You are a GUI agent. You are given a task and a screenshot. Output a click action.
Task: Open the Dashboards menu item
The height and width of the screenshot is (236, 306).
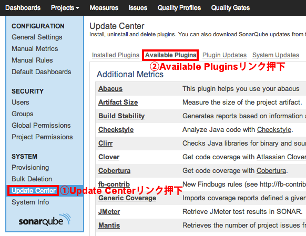(23, 8)
